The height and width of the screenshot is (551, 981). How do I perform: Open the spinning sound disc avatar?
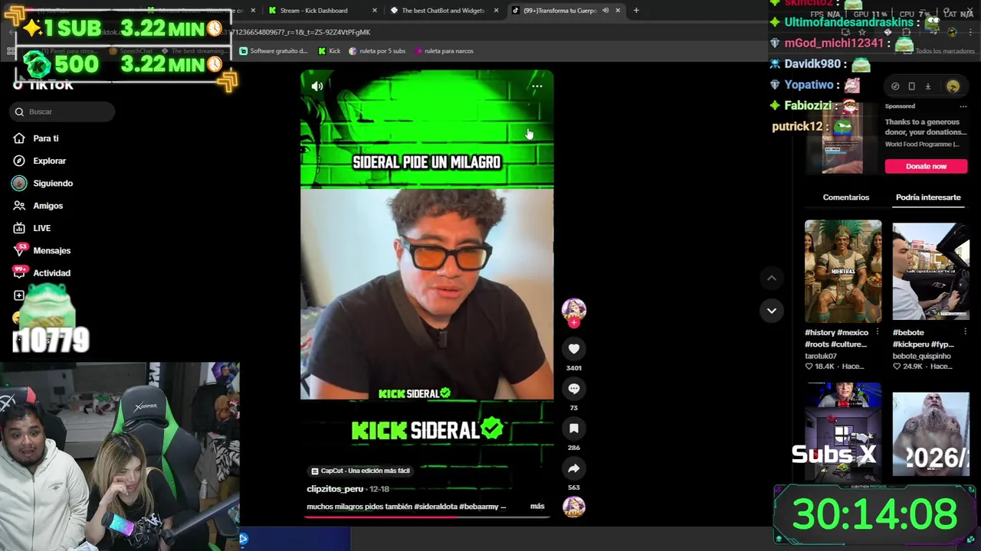(573, 507)
